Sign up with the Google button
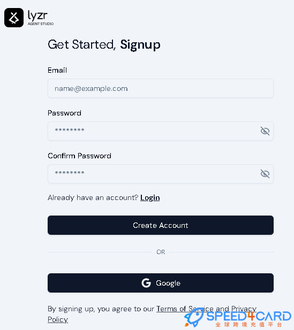294x330 pixels. pos(161,283)
